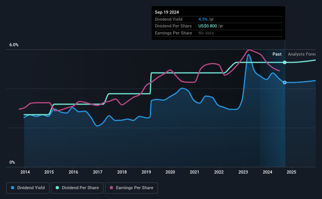Click the 4.3% dividend yield value in tooltip
322x199 pixels.
click(203, 19)
